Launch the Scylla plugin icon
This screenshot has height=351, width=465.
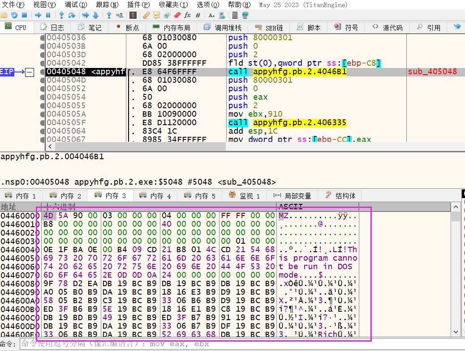(133, 15)
